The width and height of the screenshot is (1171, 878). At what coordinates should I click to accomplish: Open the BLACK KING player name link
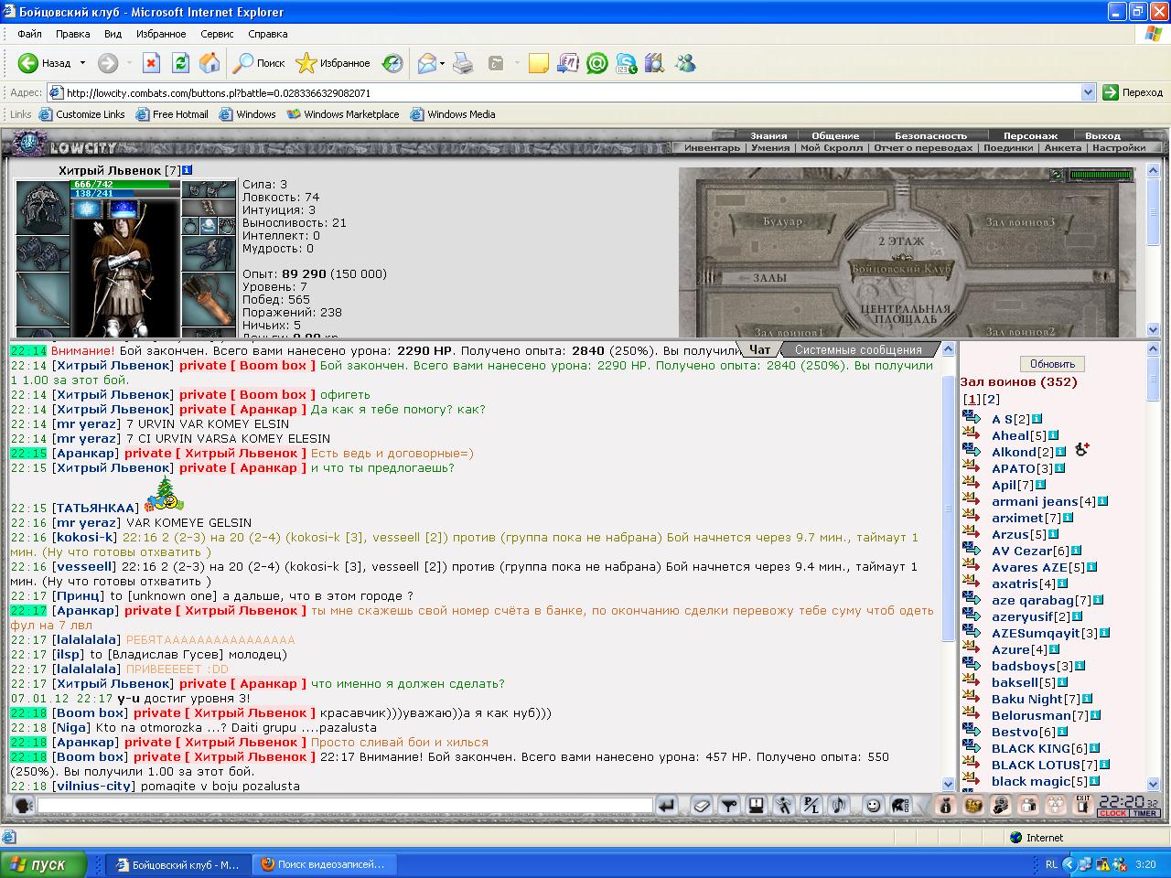[x=1031, y=748]
